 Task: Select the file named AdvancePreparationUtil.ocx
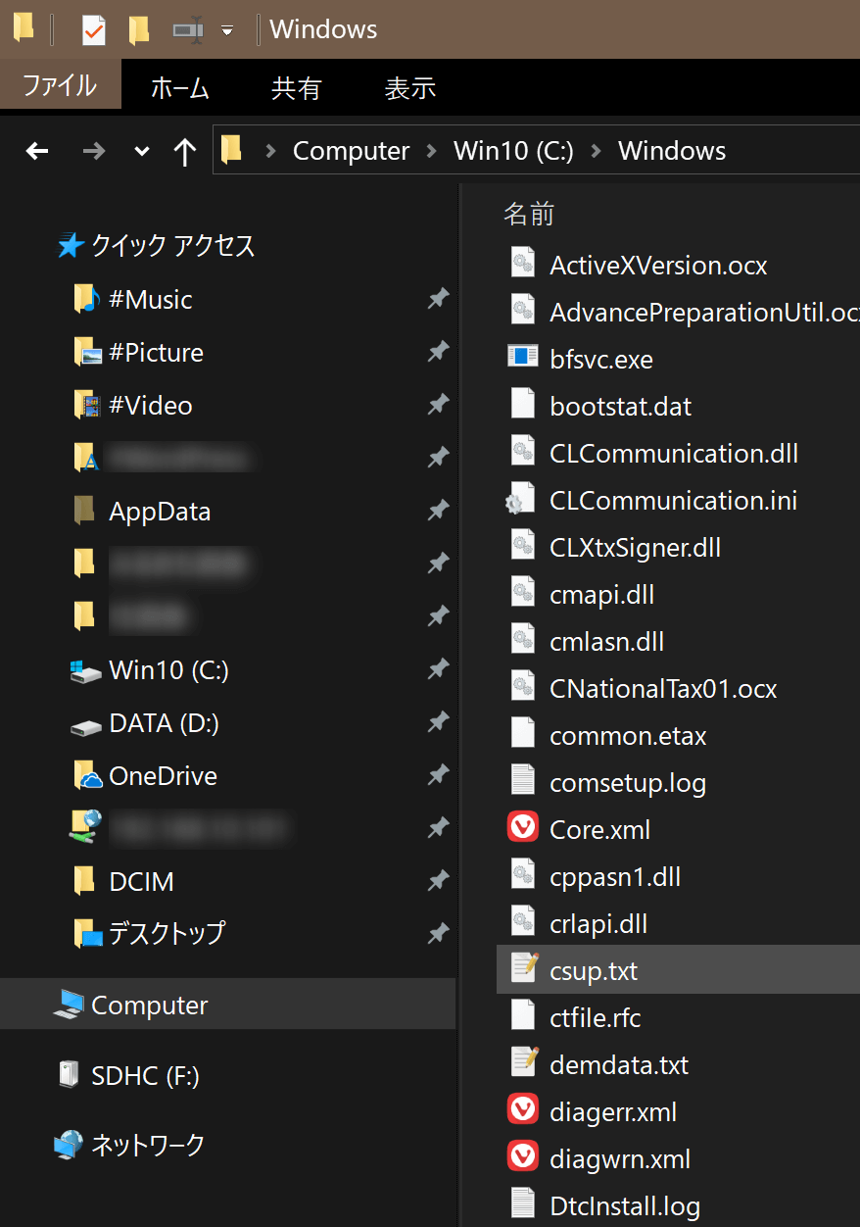click(704, 313)
